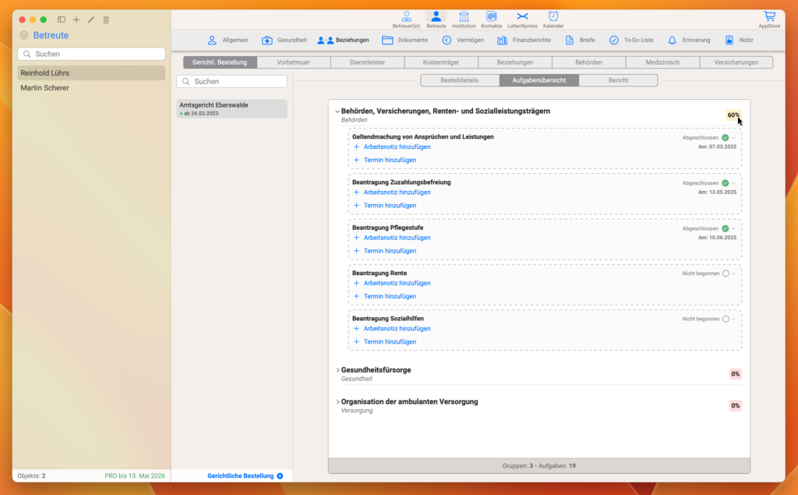Image resolution: width=798 pixels, height=495 pixels.
Task: Click the 60% progress badge
Action: click(733, 115)
